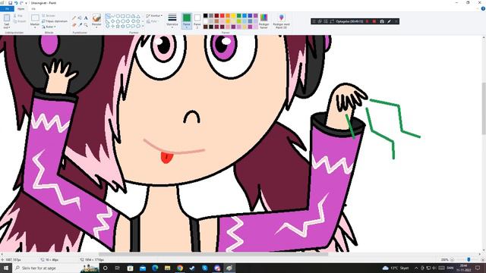
Task: Select Farve 2 color box
Action: click(197, 20)
